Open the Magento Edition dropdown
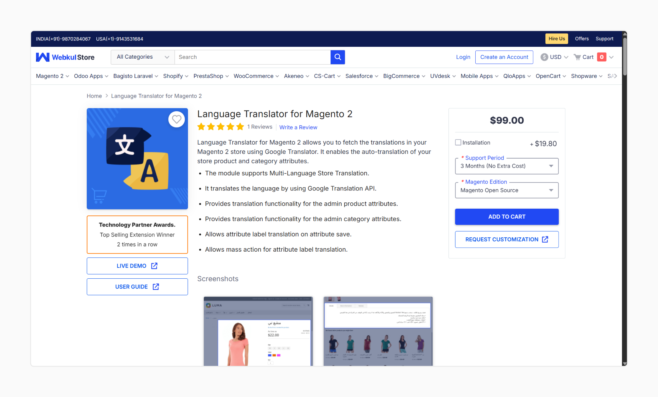 (x=507, y=190)
